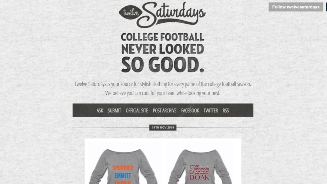Click the SO GOOD. headline line
The image size is (327, 184).
(163, 65)
